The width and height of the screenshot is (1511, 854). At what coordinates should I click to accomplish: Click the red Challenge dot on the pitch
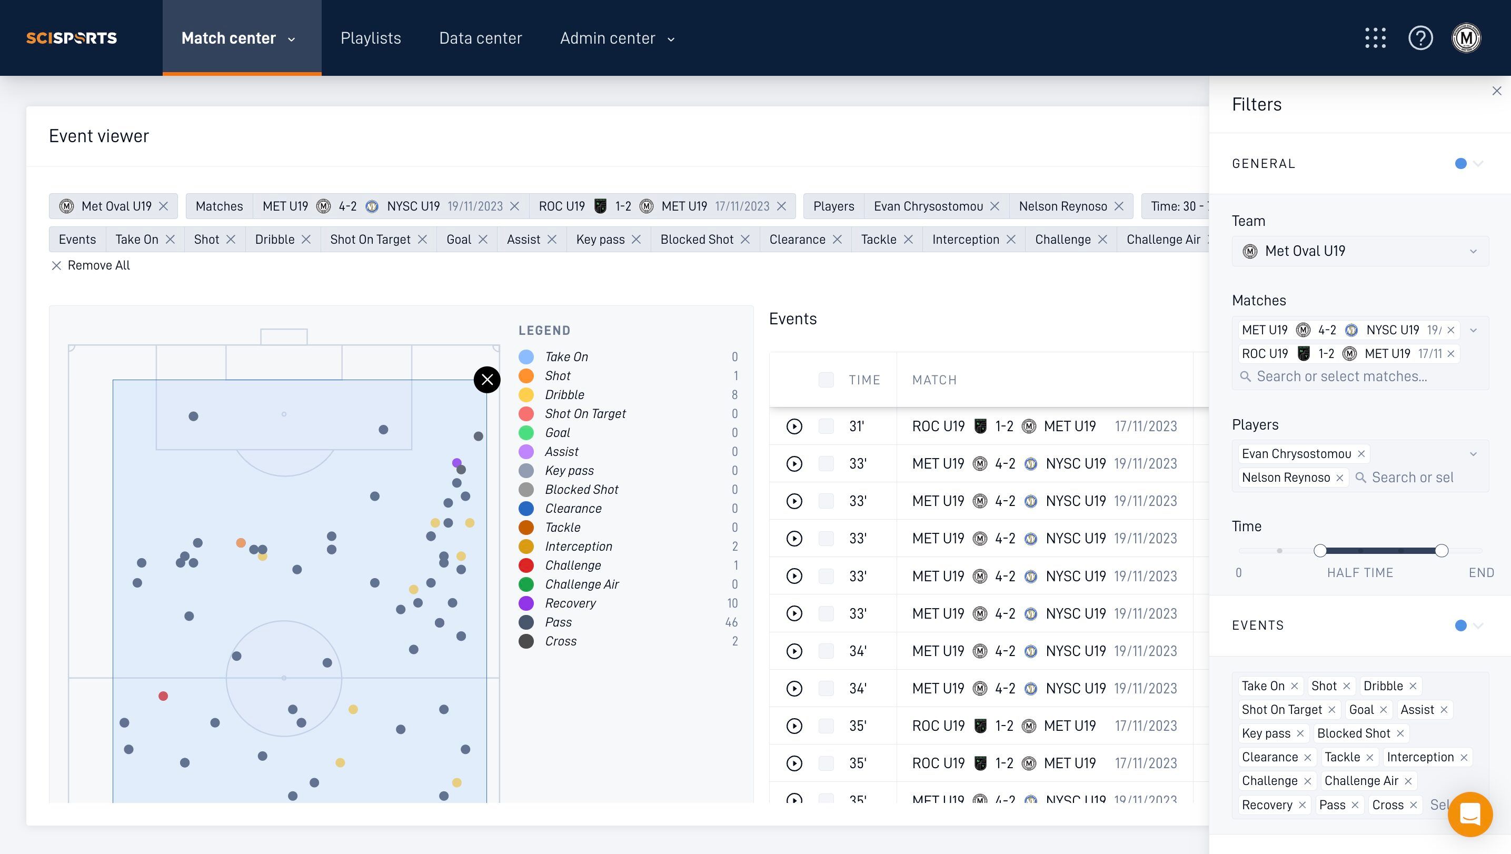point(163,696)
